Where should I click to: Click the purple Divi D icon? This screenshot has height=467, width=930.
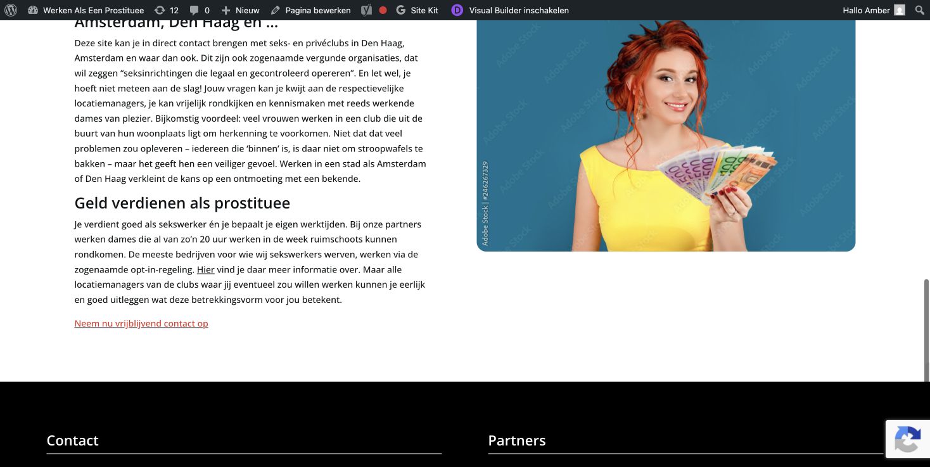(x=457, y=10)
